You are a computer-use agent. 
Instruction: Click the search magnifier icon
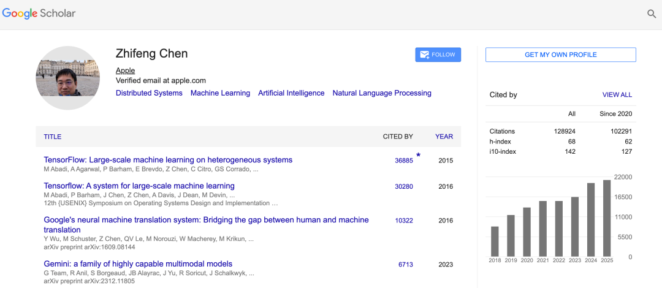tap(652, 13)
